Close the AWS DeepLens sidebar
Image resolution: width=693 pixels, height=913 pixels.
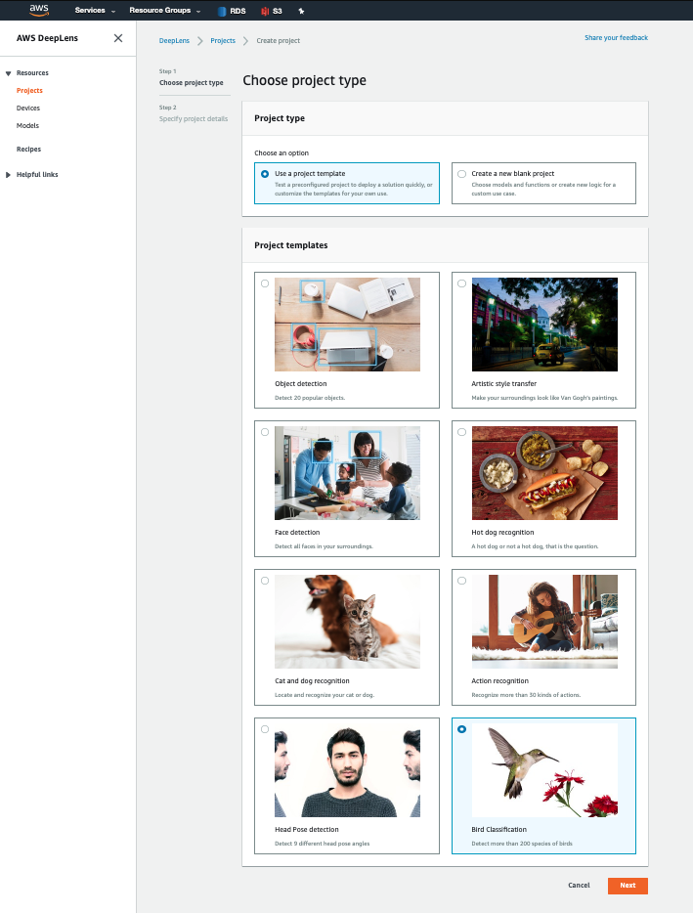tap(118, 38)
